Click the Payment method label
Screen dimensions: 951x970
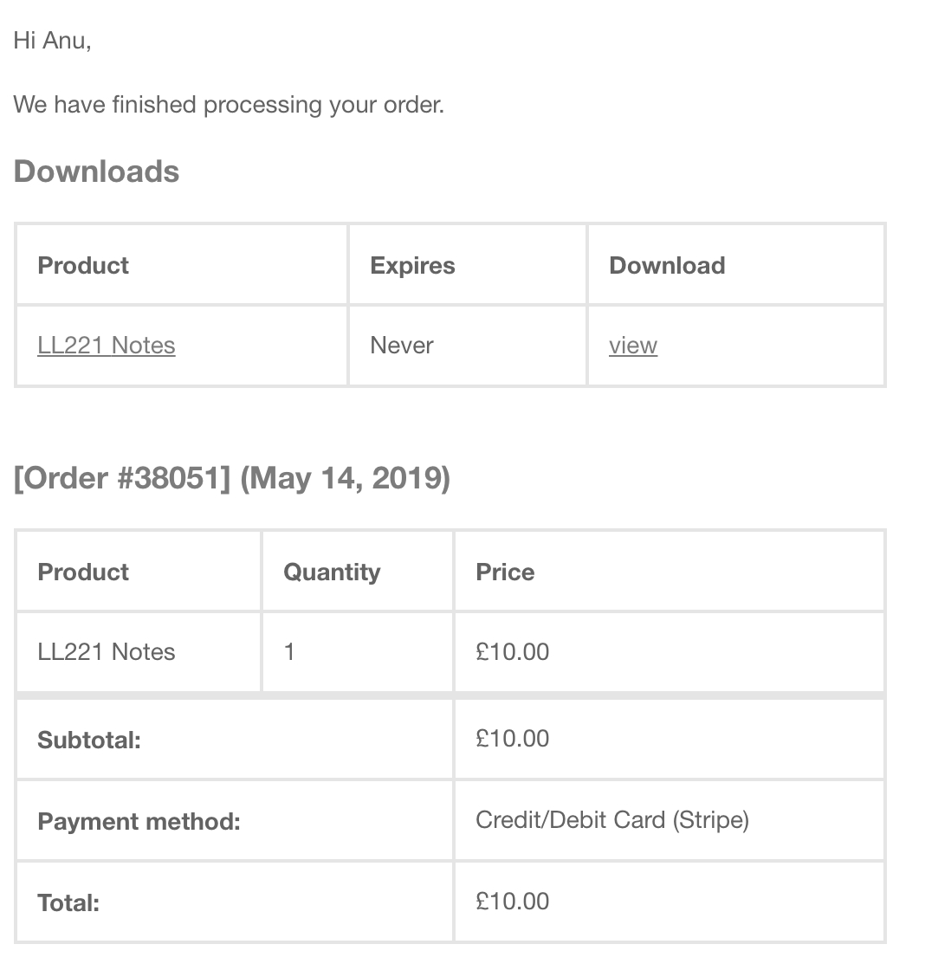pyautogui.click(x=139, y=821)
